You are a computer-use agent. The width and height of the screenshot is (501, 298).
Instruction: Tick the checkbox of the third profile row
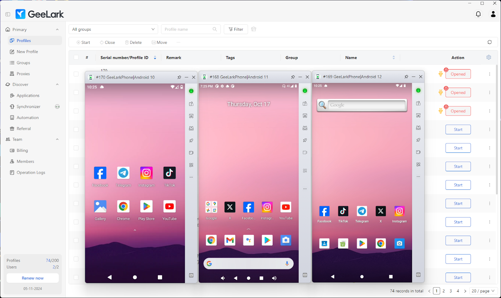(76, 111)
